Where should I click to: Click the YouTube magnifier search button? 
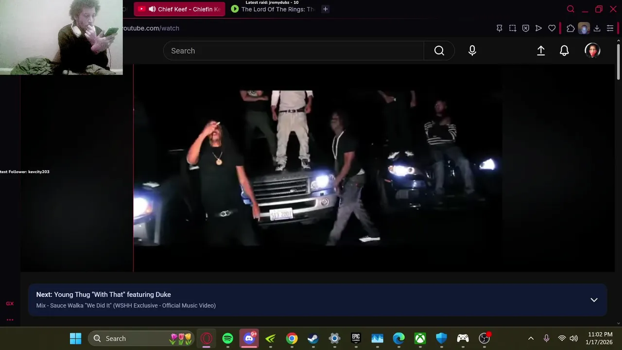[439, 51]
